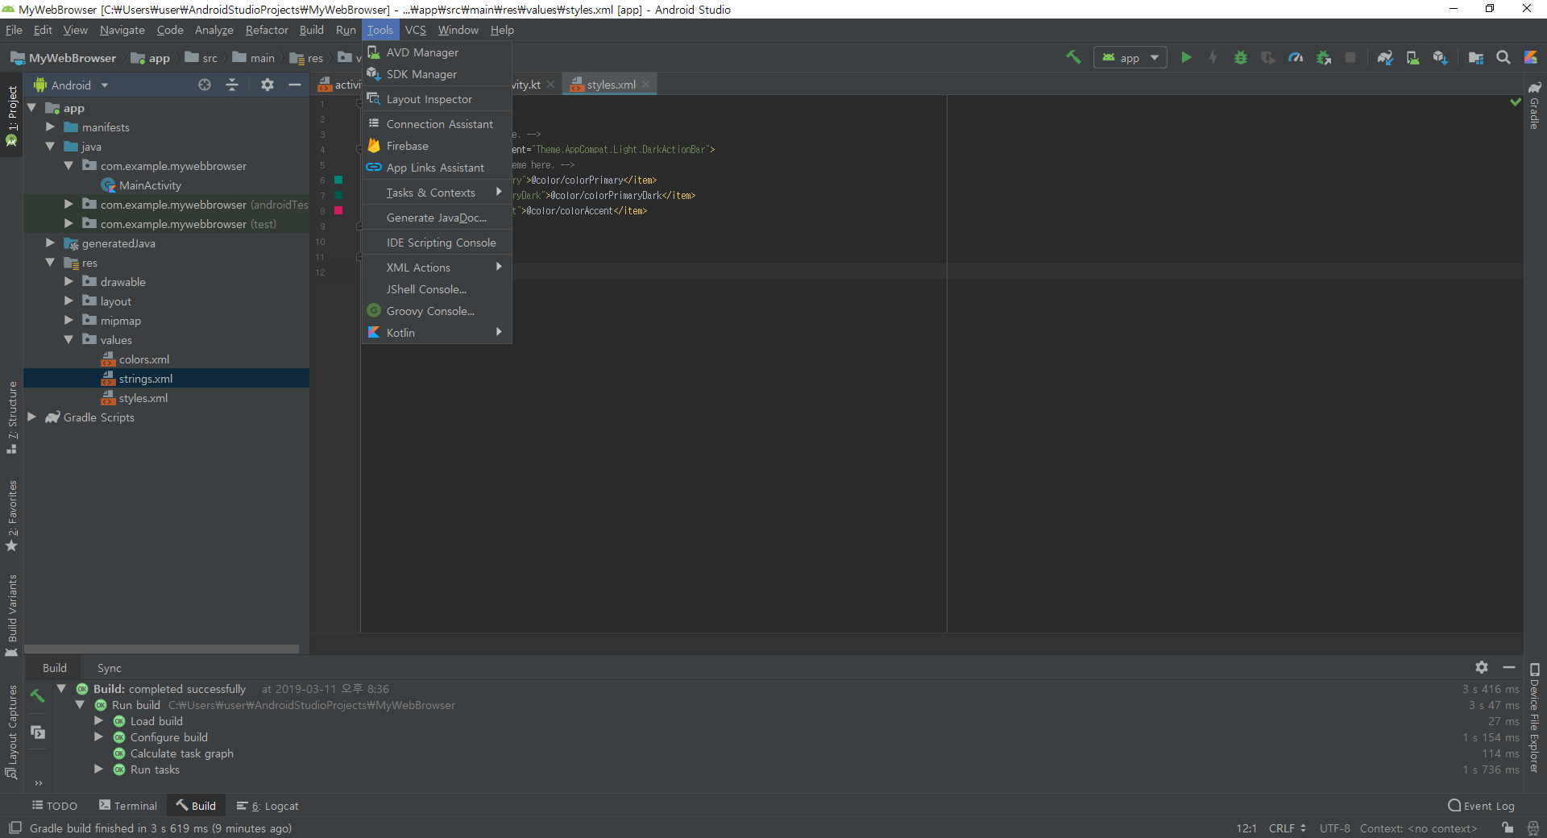
Task: Open the Kotlin submenu in Tools
Action: (437, 333)
